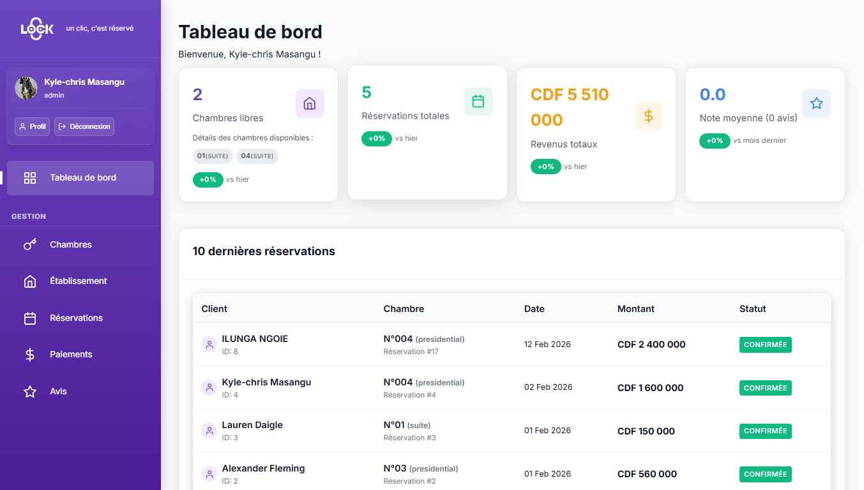Open the Avis menu item
The image size is (864, 490).
(x=80, y=391)
